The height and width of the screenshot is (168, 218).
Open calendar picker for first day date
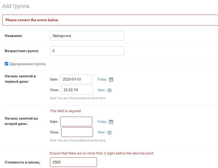point(111,79)
